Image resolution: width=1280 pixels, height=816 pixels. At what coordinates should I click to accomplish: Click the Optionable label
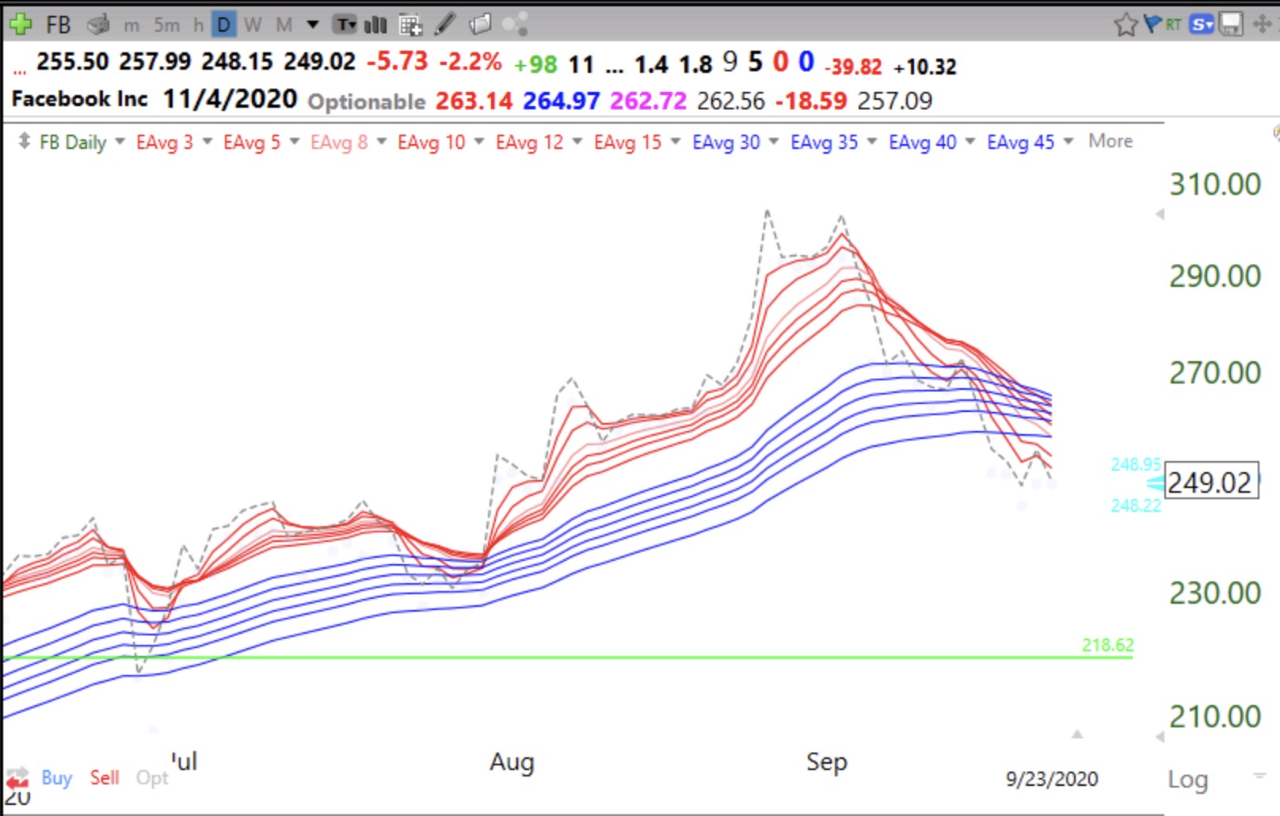pyautogui.click(x=366, y=101)
